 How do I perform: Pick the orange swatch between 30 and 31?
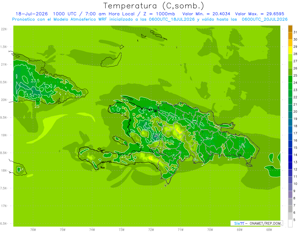click(x=290, y=36)
